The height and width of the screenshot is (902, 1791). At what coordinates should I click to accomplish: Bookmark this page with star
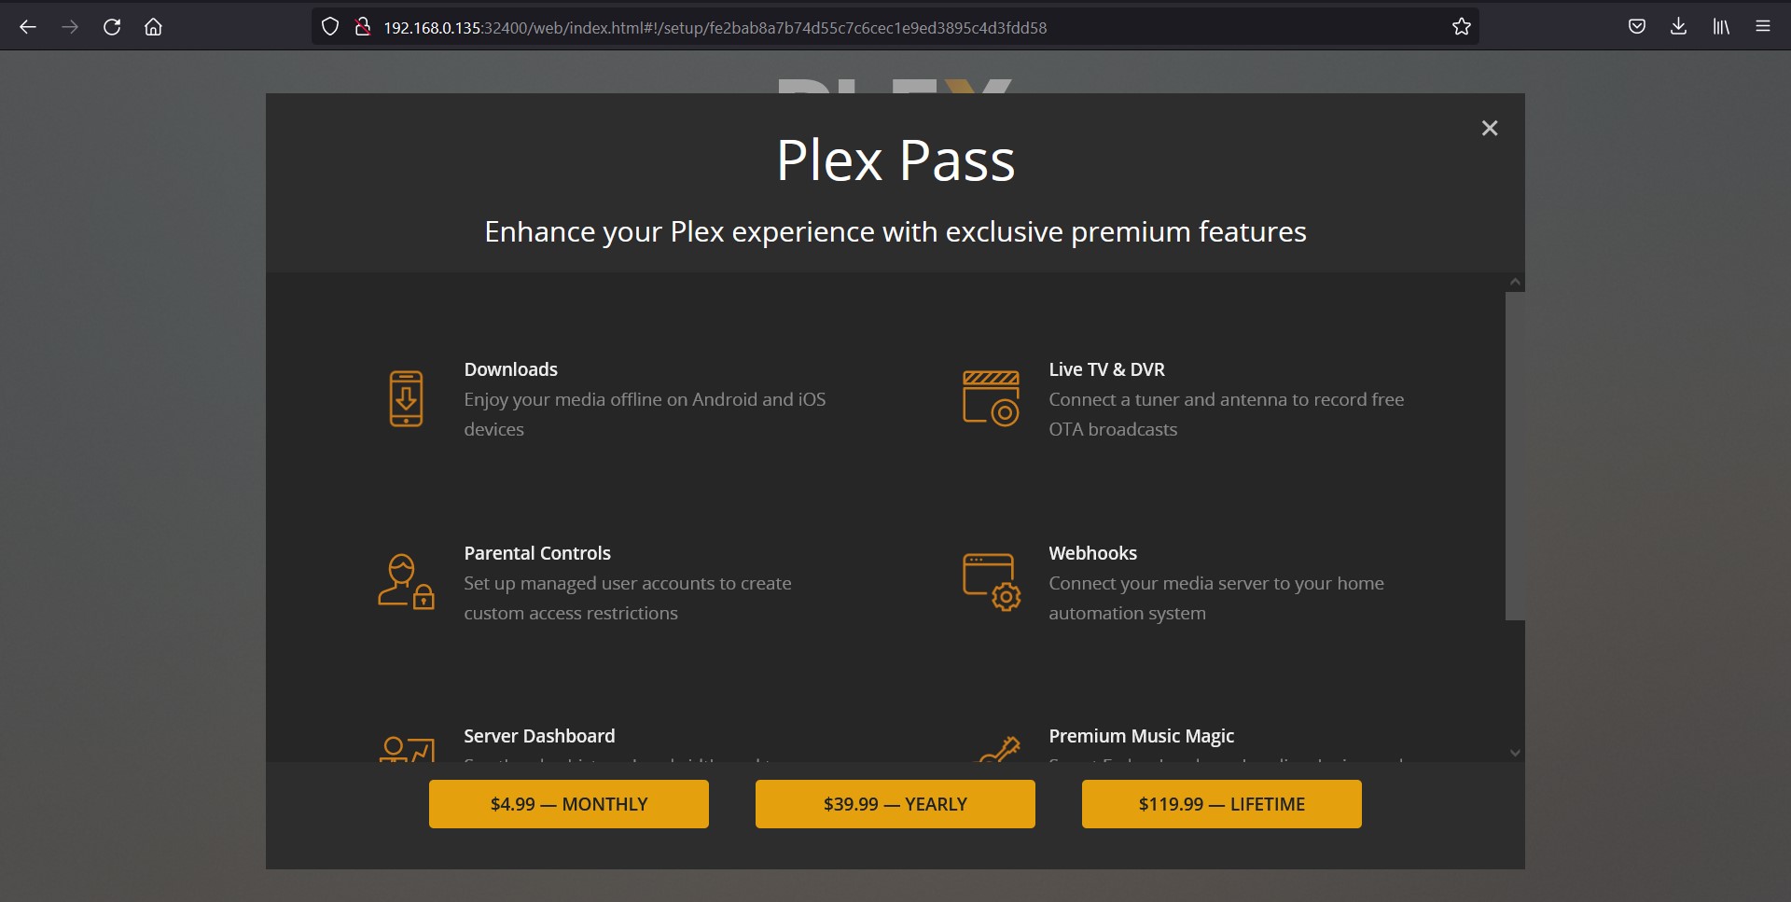click(x=1462, y=27)
